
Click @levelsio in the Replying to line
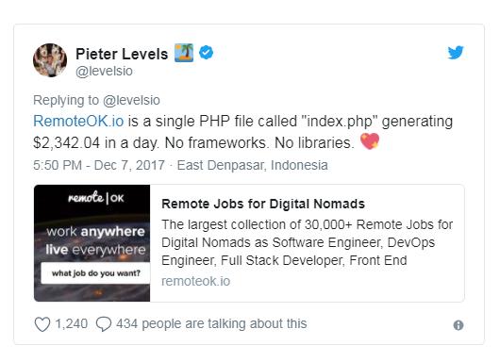point(131,100)
